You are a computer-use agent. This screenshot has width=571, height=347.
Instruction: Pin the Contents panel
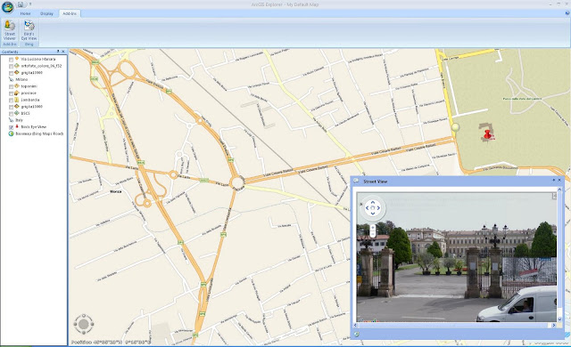(x=58, y=52)
